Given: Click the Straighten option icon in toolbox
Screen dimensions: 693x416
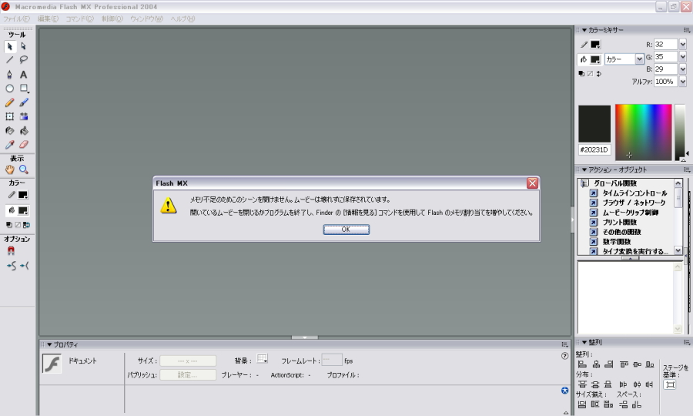Looking at the screenshot, I should pyautogui.click(x=25, y=266).
